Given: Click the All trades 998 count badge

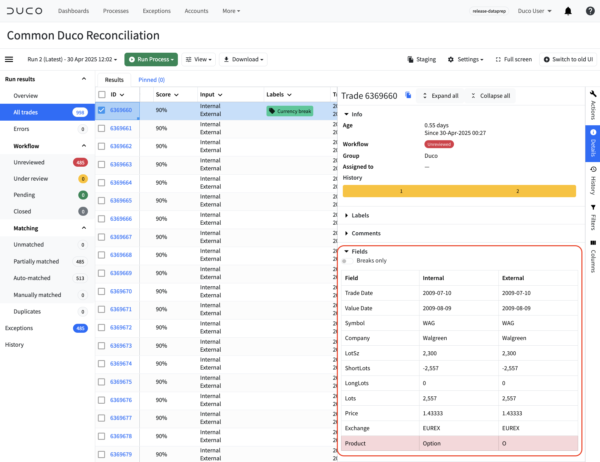Looking at the screenshot, I should [x=80, y=112].
